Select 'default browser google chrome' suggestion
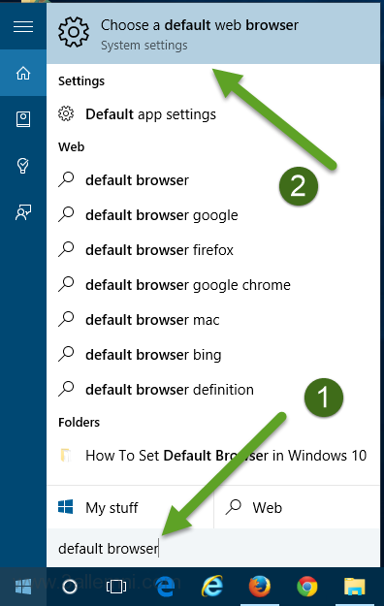The height and width of the screenshot is (606, 384). 213,285
